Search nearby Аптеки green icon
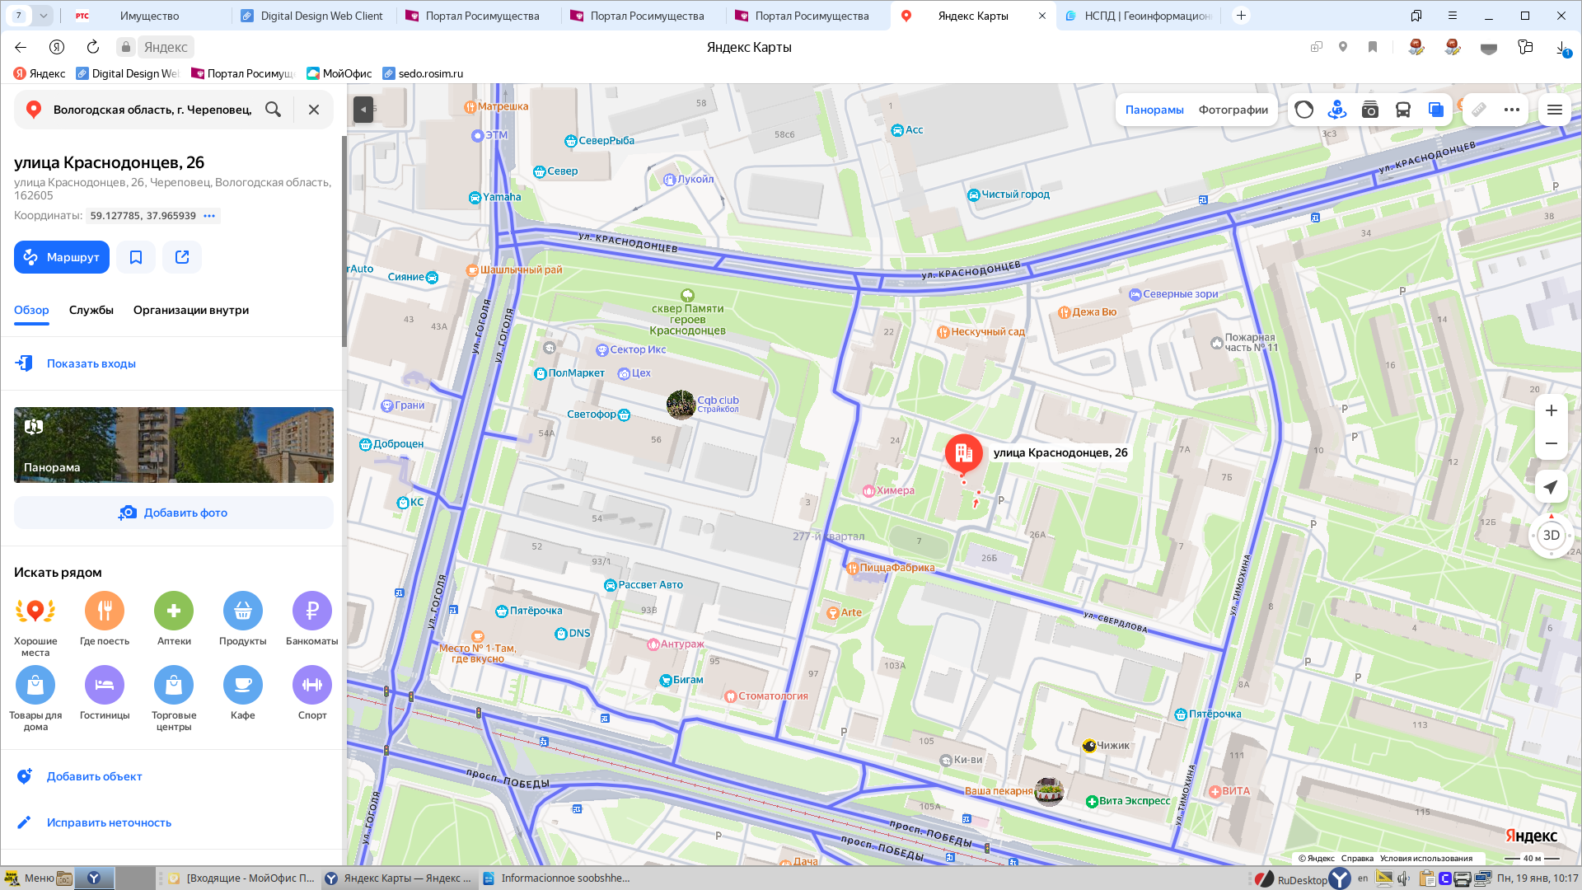Viewport: 1582px width, 890px height. point(174,611)
